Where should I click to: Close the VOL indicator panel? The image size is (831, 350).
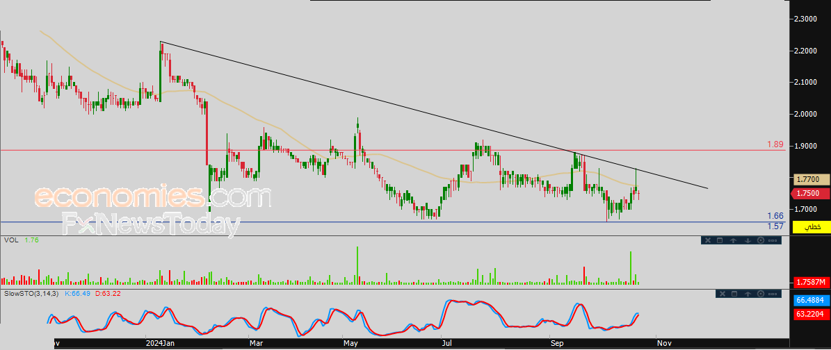tap(707, 240)
